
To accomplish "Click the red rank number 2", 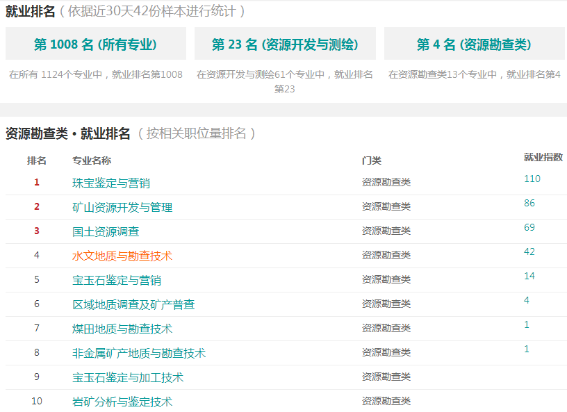I will pos(37,206).
